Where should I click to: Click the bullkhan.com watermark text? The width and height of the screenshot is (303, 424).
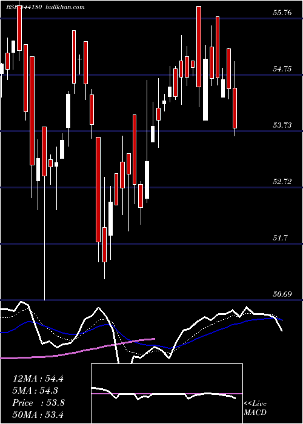point(64,7)
